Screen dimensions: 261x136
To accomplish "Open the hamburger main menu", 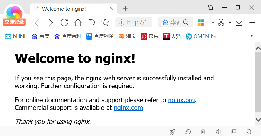I will [x=252, y=22].
